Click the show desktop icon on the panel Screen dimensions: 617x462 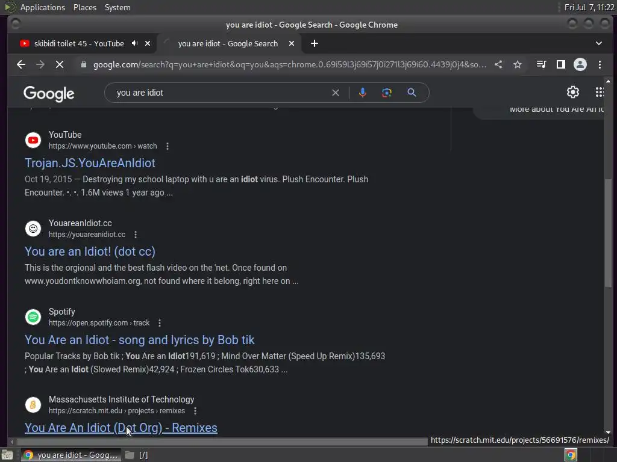[7, 455]
